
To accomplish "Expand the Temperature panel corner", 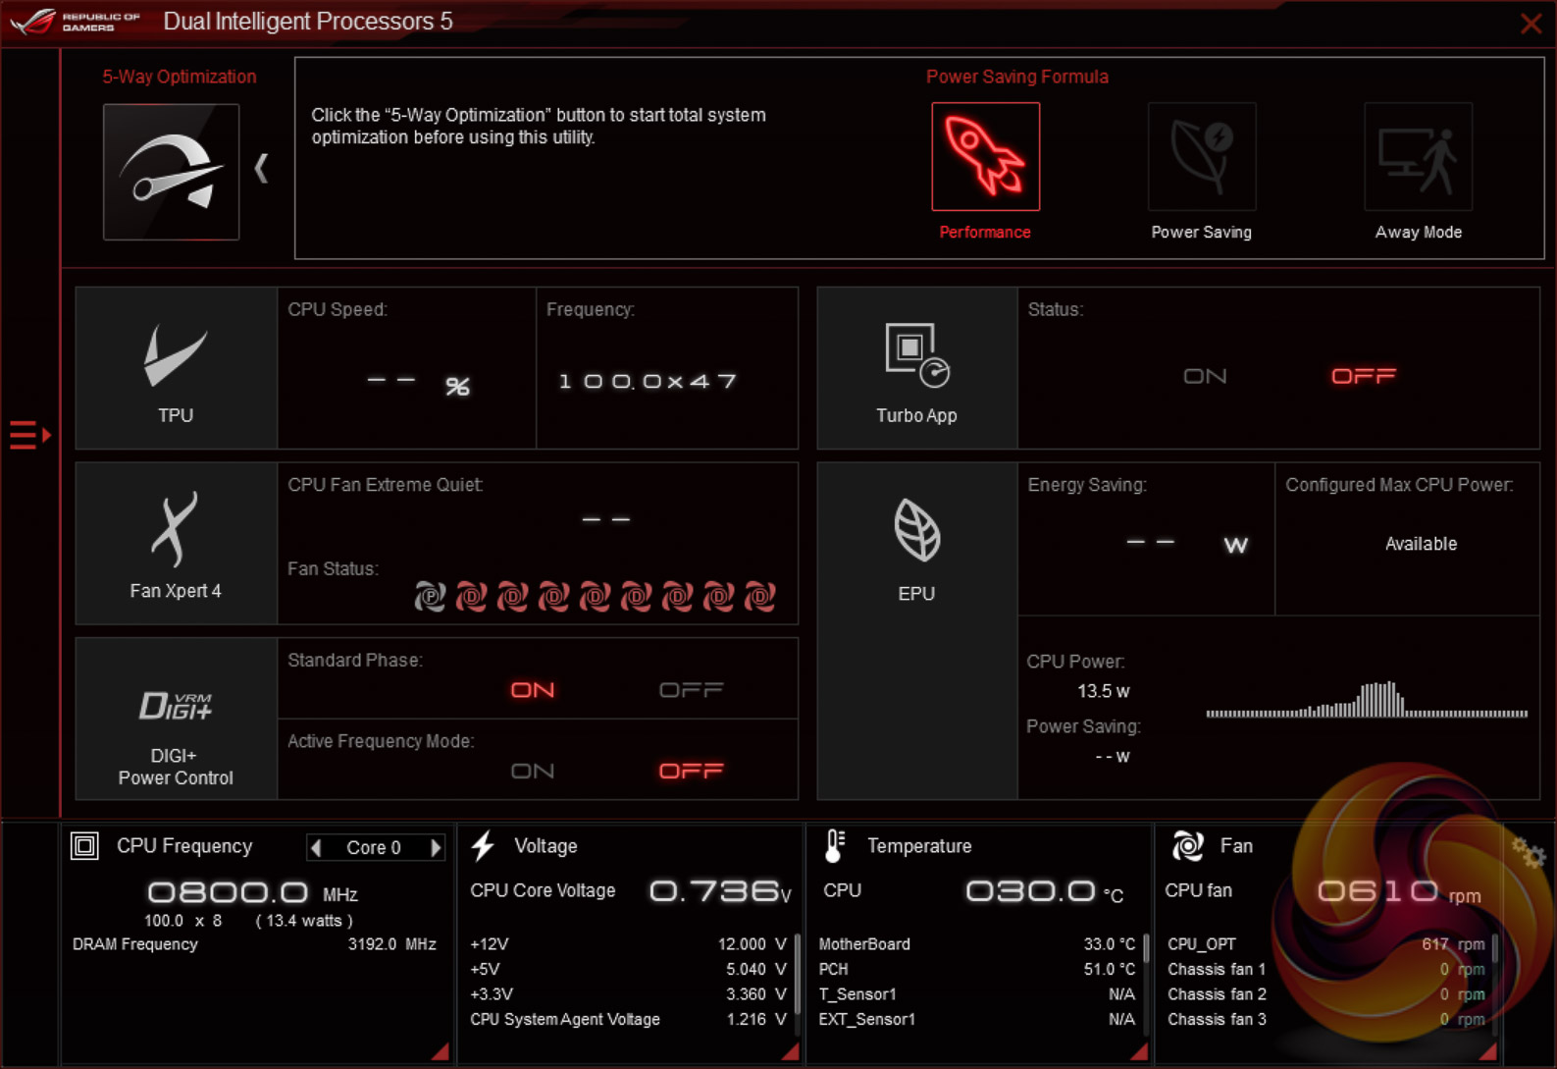I will [1139, 1051].
